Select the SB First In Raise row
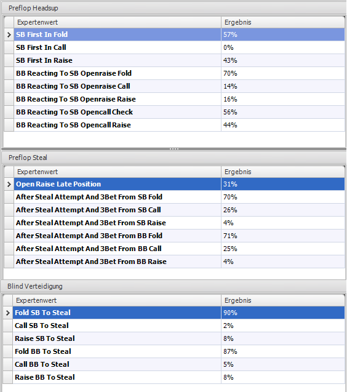Screen dimensions: 347x392 click(179, 60)
